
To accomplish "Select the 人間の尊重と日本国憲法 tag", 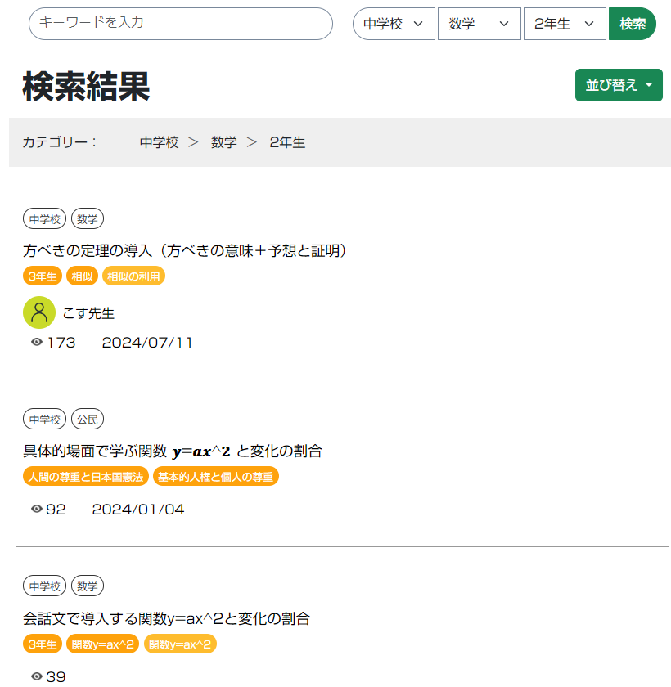I will 85,476.
